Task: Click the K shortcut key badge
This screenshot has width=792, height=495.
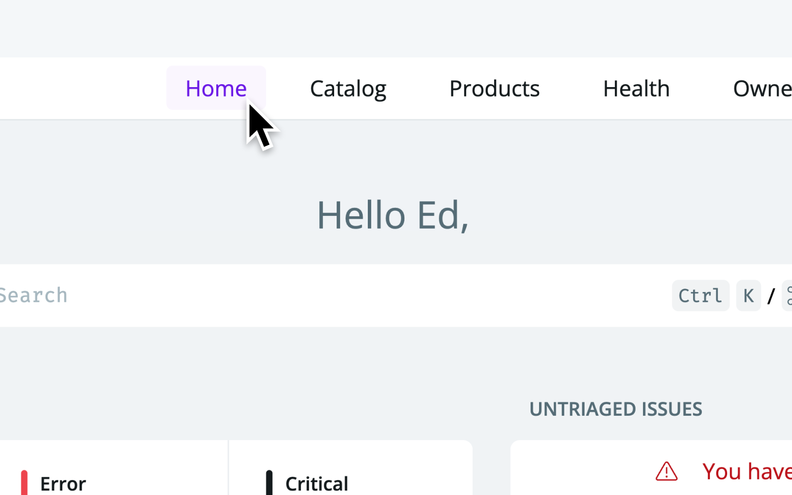Action: [x=748, y=296]
